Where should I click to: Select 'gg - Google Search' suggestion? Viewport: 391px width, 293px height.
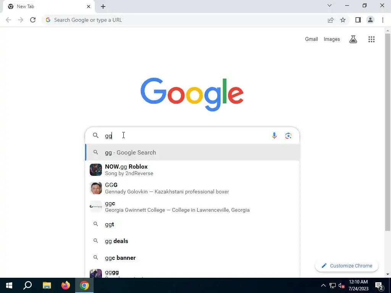[192, 153]
